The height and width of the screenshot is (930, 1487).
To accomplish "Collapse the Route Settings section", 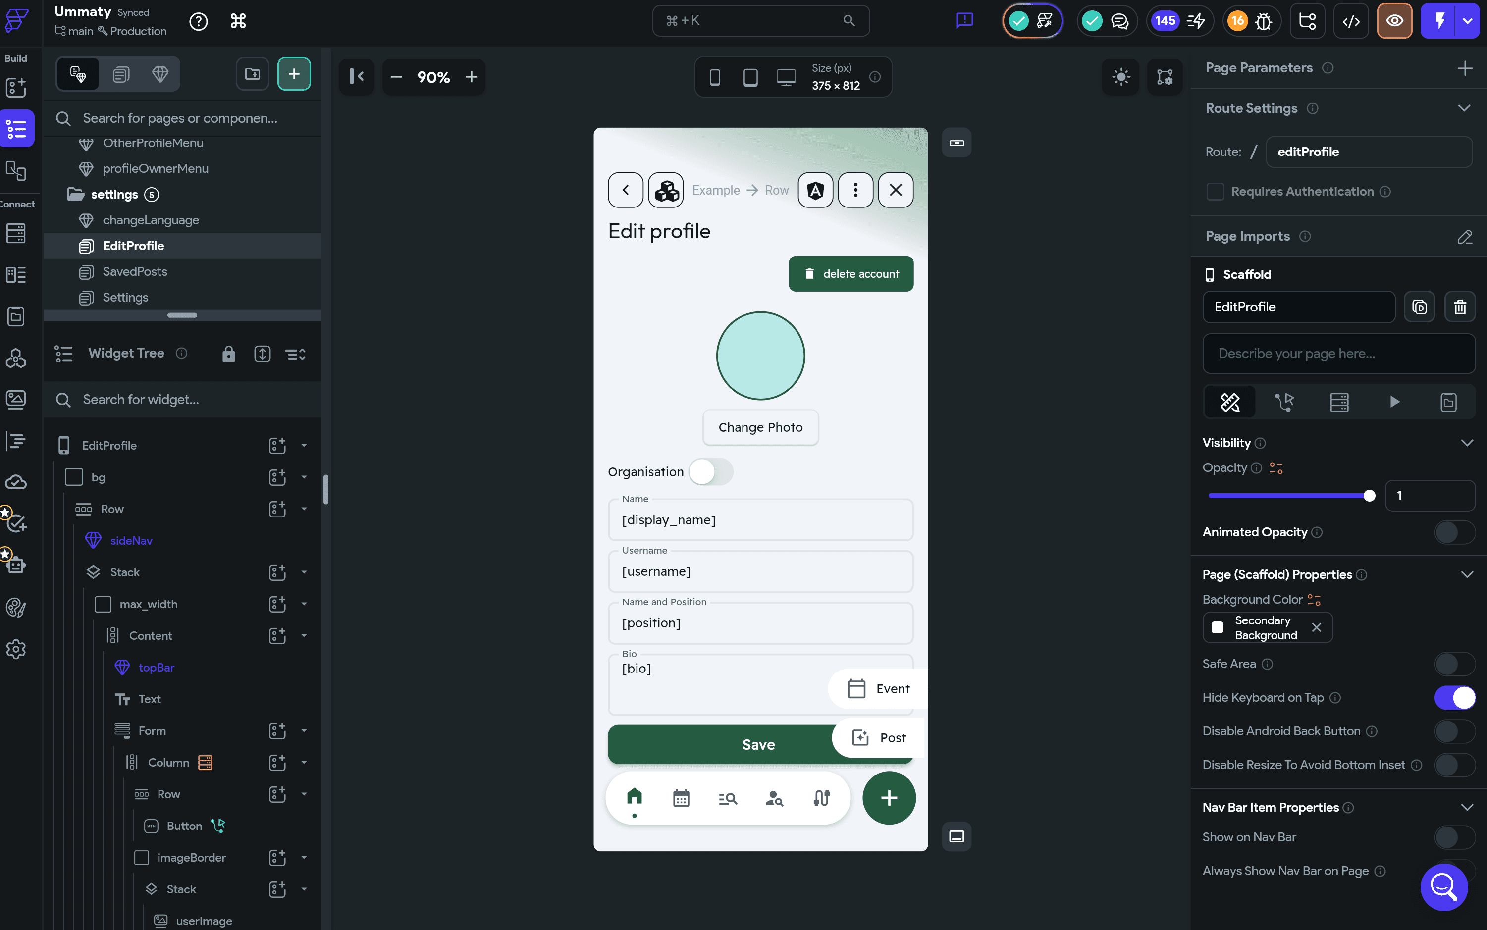I will tap(1466, 107).
